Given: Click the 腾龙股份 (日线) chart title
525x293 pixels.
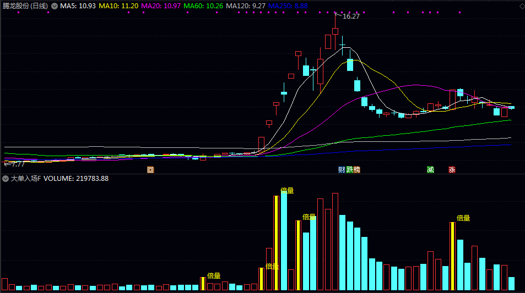Looking at the screenshot, I should [x=25, y=5].
